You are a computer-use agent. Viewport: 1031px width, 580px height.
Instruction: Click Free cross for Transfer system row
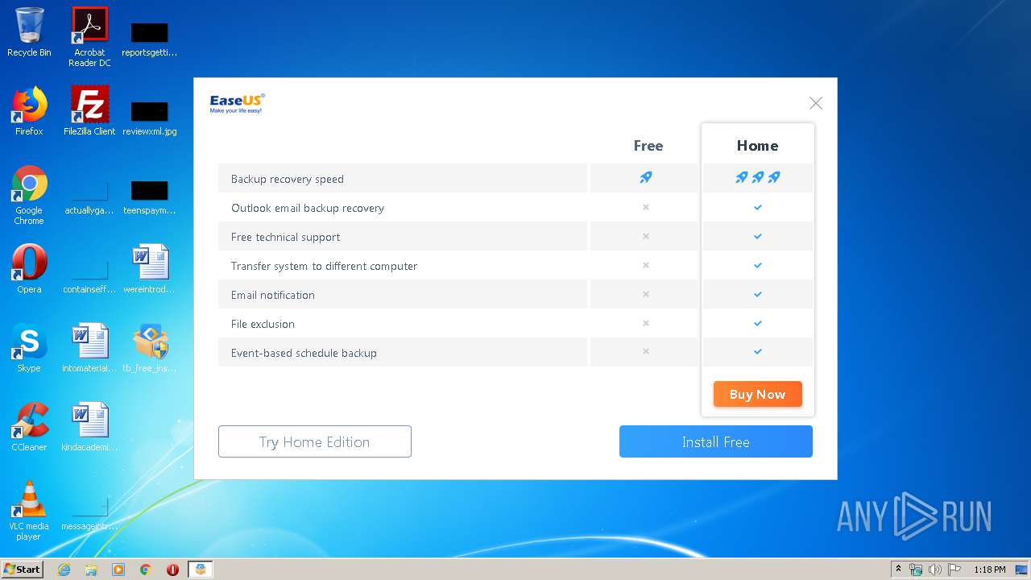click(646, 265)
